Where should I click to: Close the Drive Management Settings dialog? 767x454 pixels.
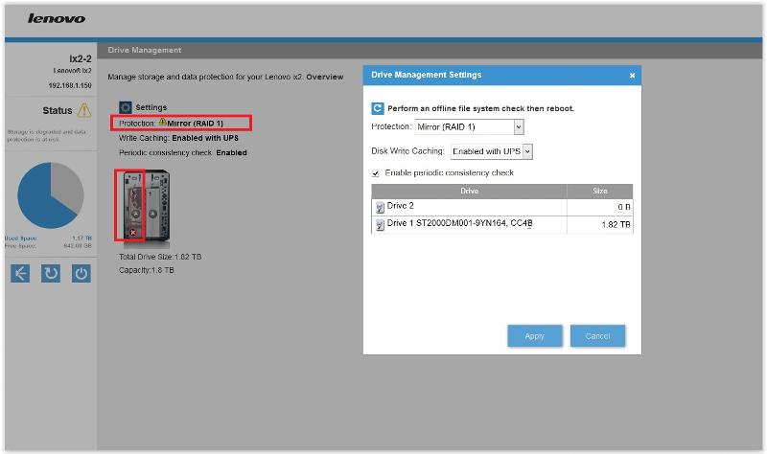[632, 76]
